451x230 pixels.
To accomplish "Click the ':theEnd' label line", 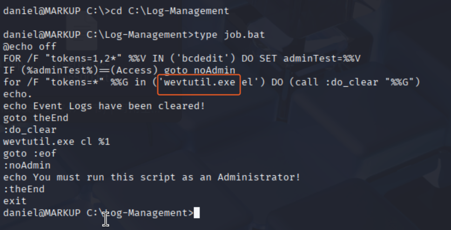I will click(x=24, y=189).
